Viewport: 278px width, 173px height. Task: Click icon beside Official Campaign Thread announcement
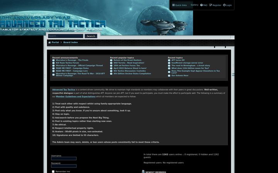point(53,65)
